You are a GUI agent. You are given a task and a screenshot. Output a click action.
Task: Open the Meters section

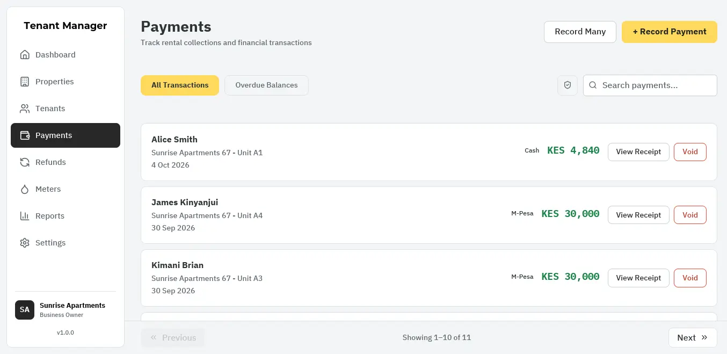tap(66, 189)
